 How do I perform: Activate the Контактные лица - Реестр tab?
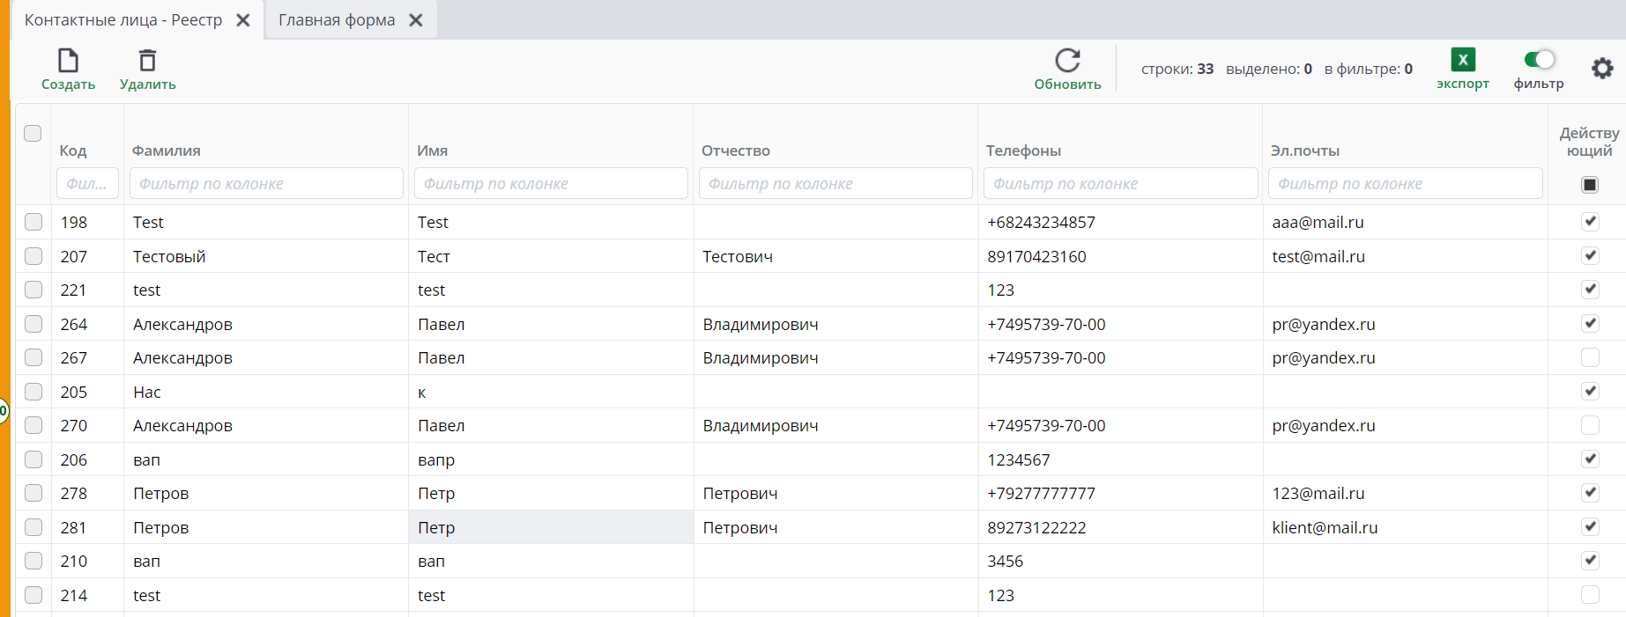(x=123, y=20)
